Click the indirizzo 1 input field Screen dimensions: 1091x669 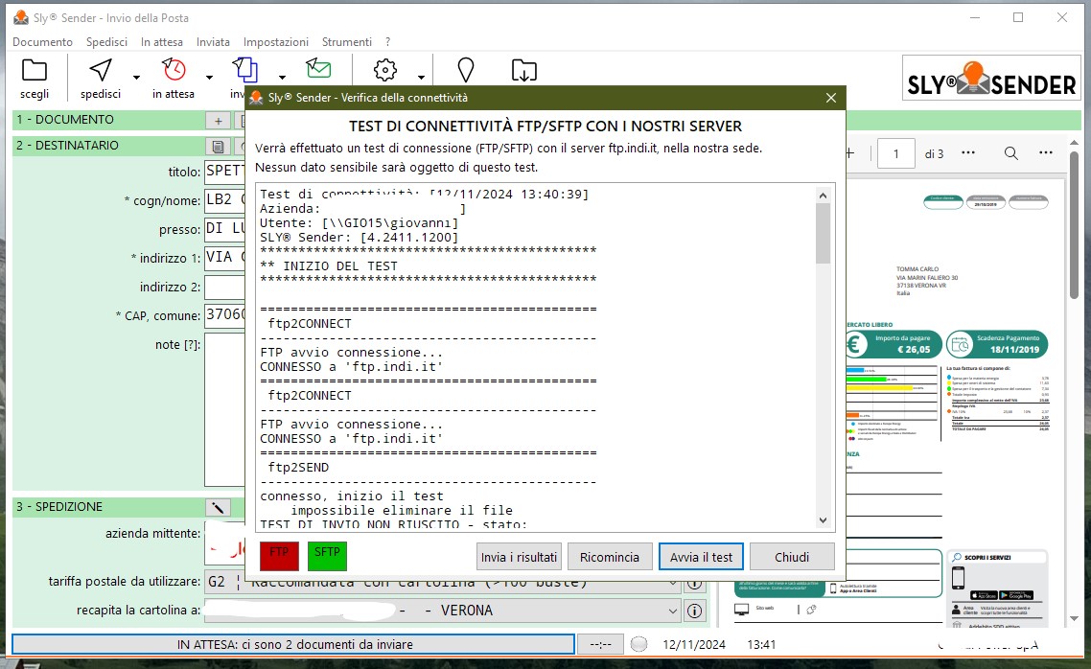(224, 257)
